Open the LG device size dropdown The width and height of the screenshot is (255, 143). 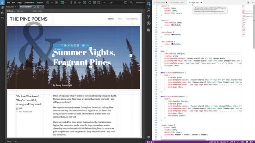point(11,11)
